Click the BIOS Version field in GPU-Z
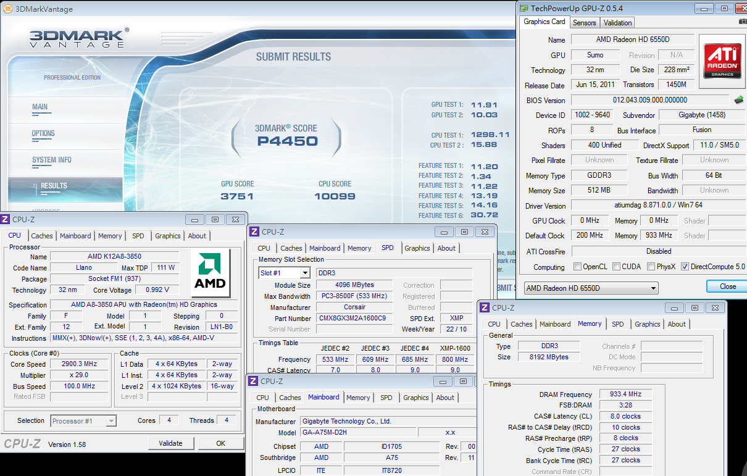This screenshot has width=747, height=476. coord(649,100)
